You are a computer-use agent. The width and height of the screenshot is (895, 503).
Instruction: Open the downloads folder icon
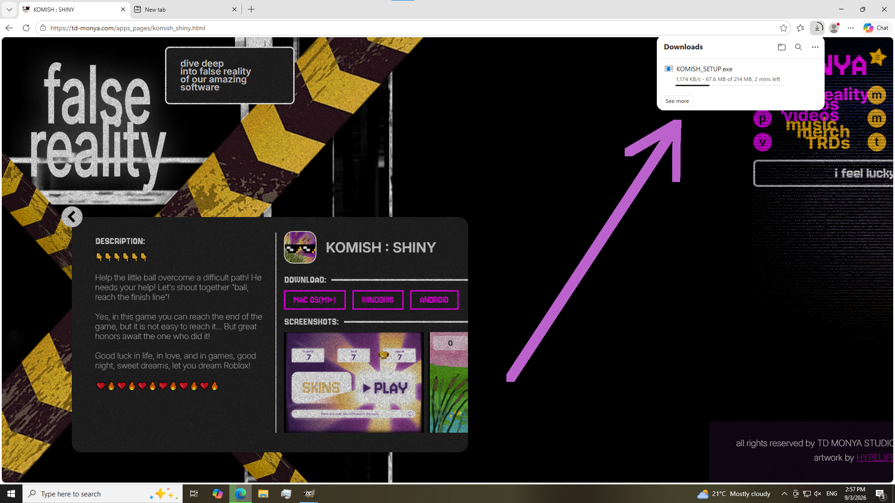782,47
